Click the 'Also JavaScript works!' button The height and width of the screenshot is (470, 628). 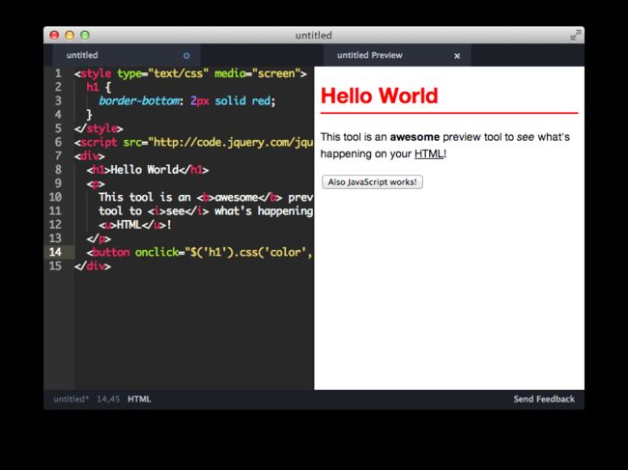(x=373, y=182)
